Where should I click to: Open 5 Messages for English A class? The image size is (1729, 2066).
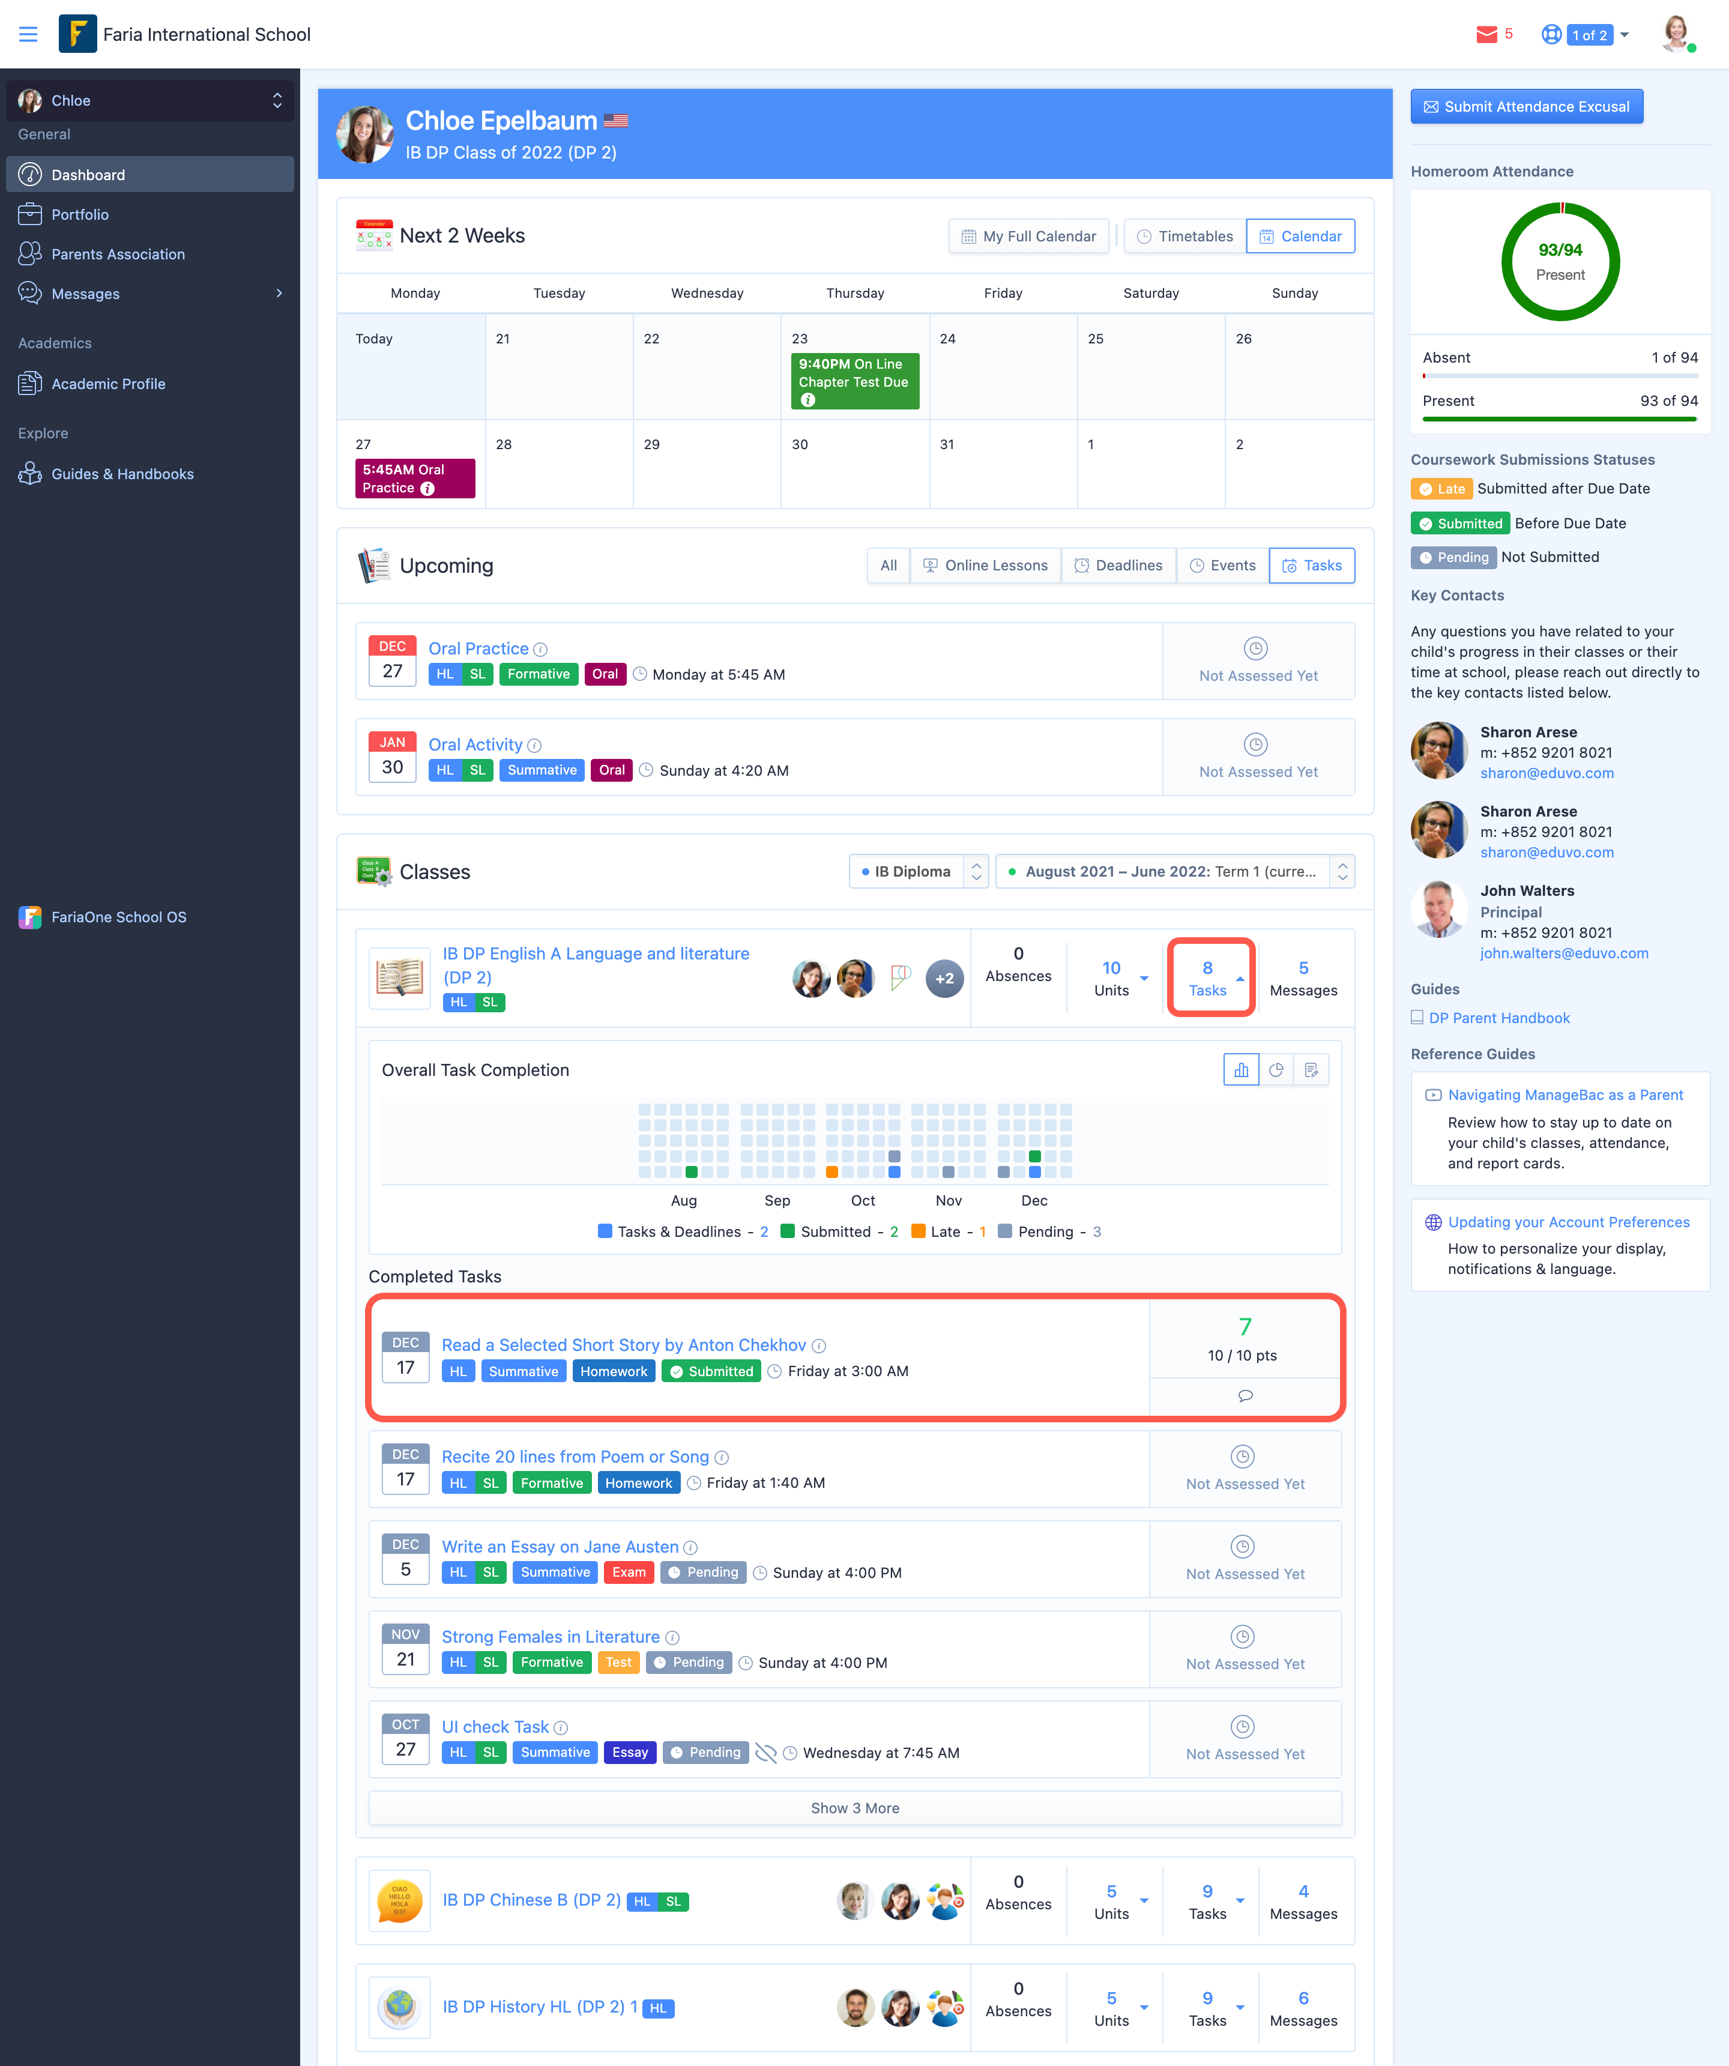[1303, 978]
